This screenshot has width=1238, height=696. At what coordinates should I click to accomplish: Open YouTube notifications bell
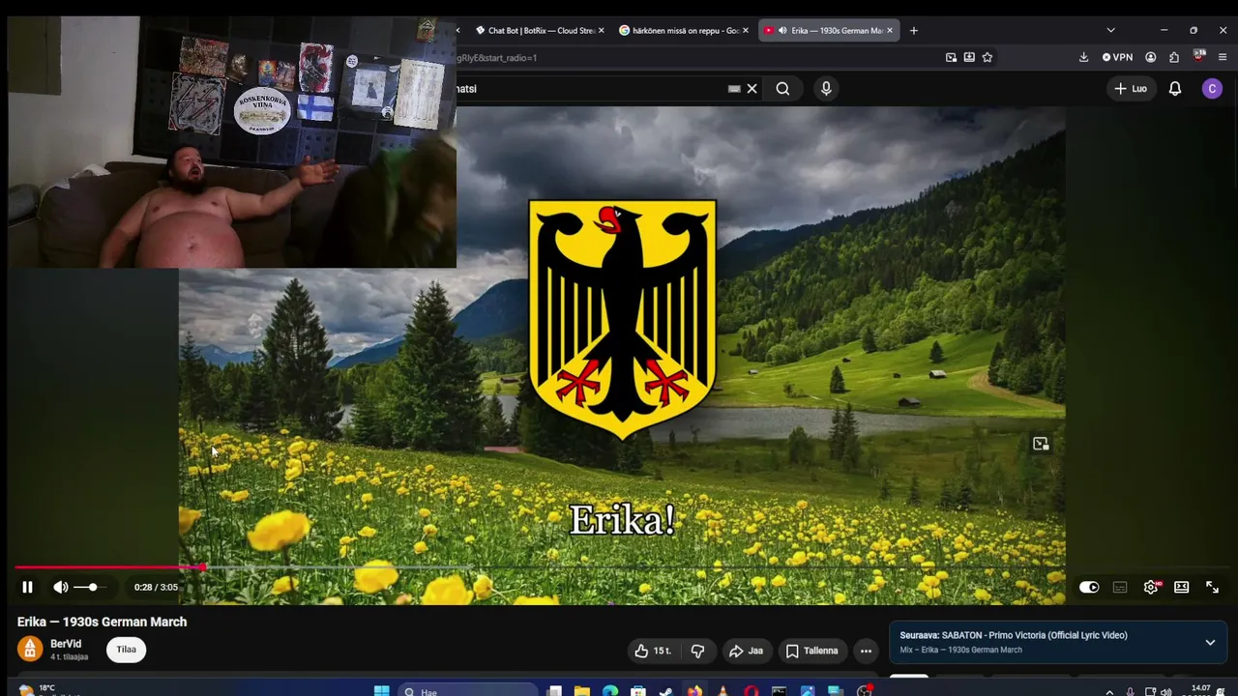[1175, 89]
